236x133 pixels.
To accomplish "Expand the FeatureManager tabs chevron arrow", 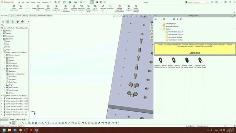I will click(x=28, y=22).
